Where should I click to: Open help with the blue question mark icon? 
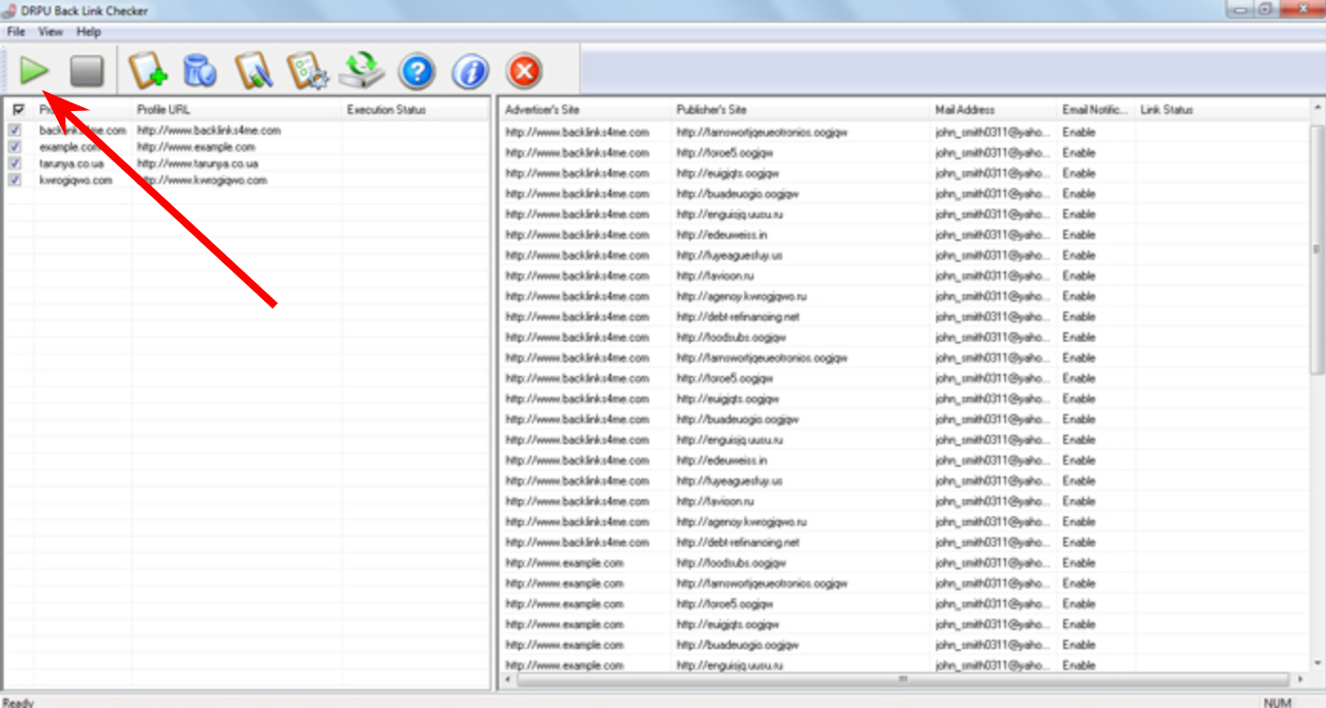tap(417, 71)
